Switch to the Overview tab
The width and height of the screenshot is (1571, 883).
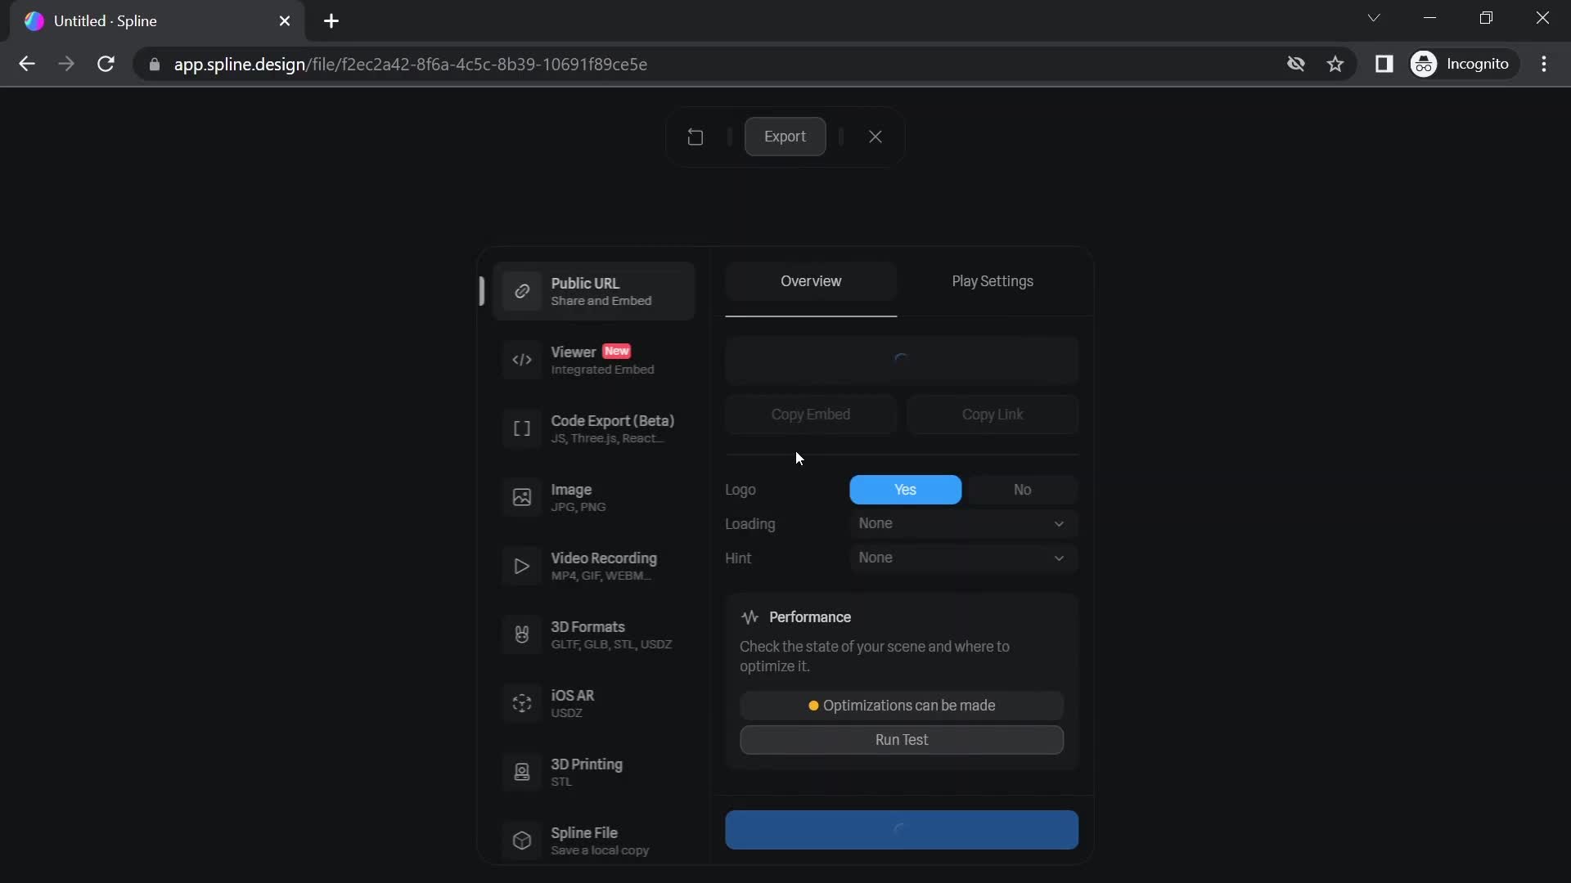coord(811,281)
